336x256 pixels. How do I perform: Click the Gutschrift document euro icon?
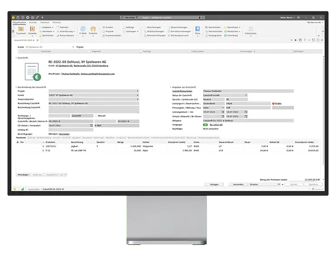[x=33, y=70]
